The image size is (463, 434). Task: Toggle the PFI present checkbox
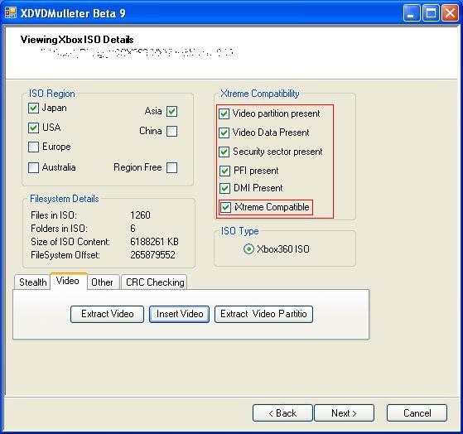point(224,171)
